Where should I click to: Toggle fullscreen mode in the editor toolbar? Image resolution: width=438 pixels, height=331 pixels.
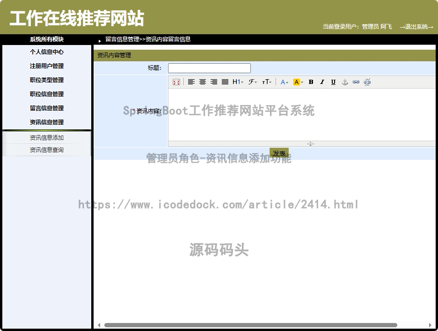(176, 82)
